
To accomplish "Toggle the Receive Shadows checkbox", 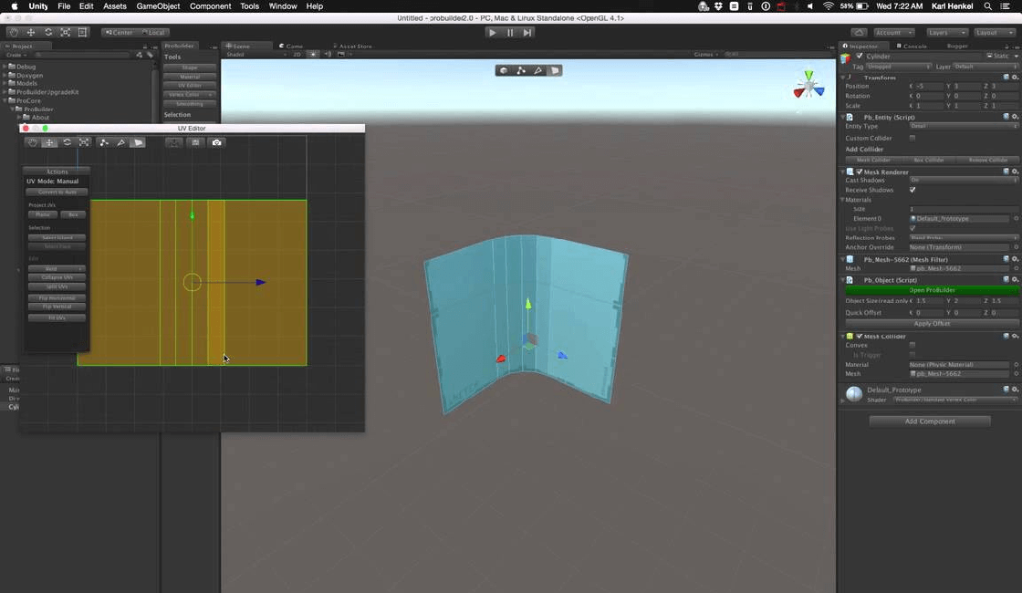I will click(912, 190).
